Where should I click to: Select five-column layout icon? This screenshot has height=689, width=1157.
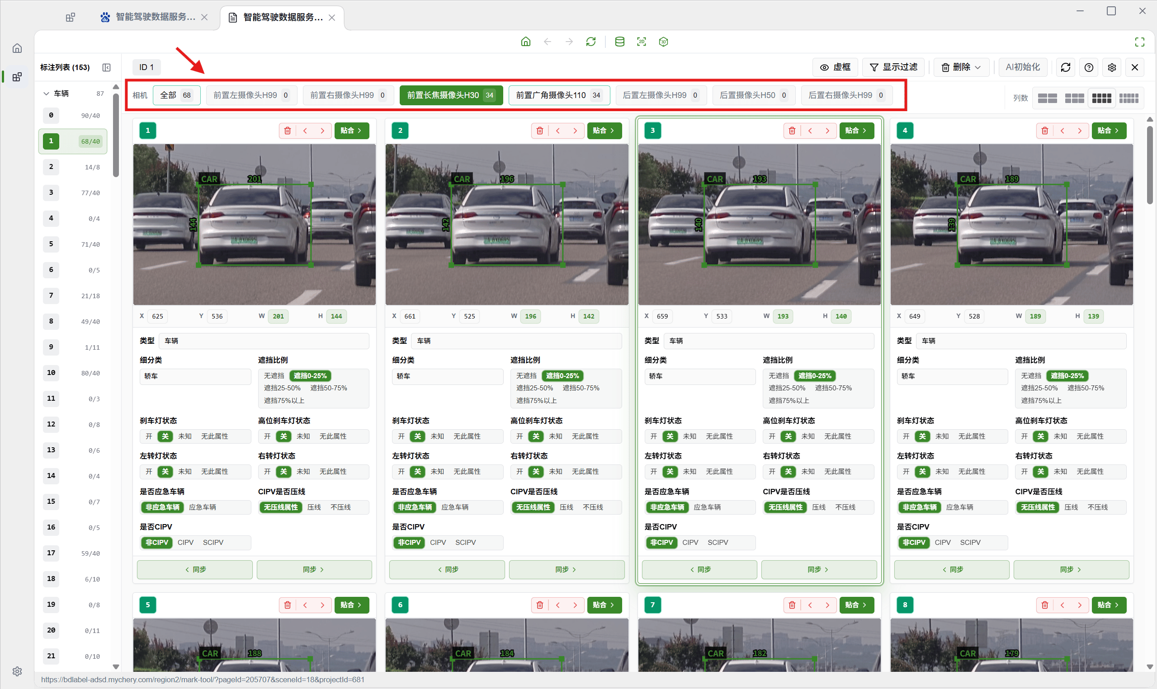pos(1129,98)
